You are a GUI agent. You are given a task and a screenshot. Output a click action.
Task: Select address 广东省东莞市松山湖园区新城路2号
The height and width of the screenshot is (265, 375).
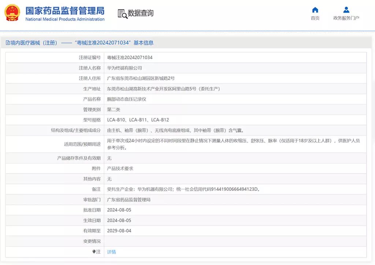tap(141, 78)
